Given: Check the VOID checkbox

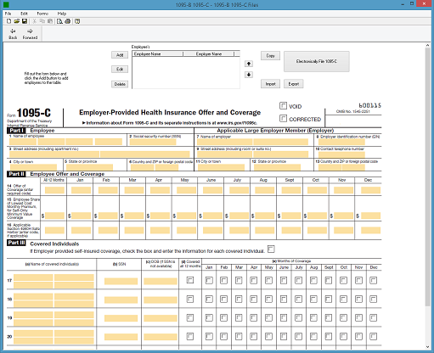Looking at the screenshot, I should 283,106.
